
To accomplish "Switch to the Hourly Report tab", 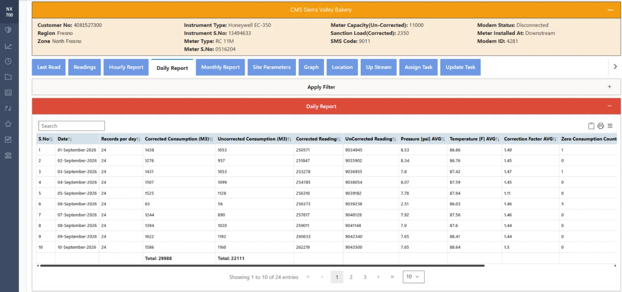I will point(126,67).
